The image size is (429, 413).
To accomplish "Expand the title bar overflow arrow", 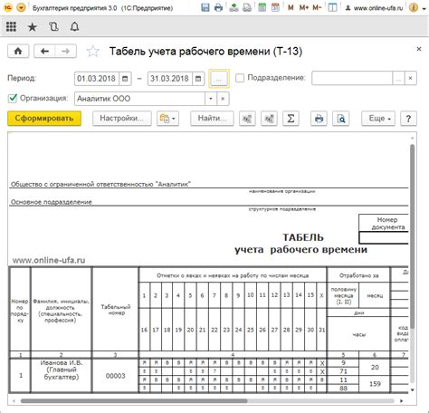I will (424, 9).
